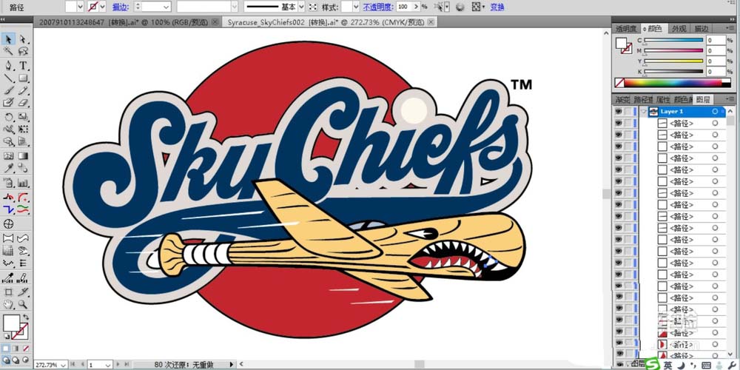Open the 272.73% zoom level dropdown
740x370 pixels.
click(x=64, y=365)
